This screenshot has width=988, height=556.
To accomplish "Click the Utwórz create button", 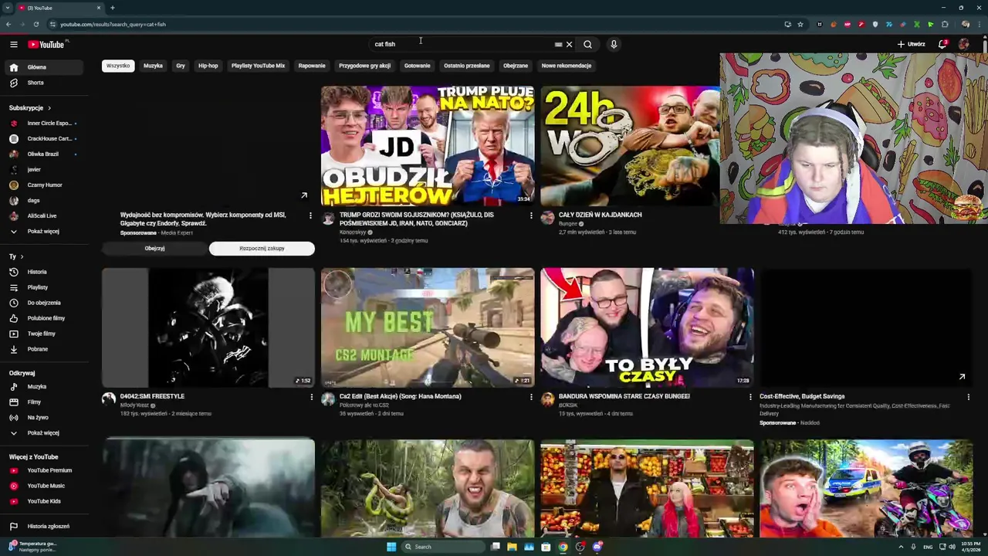I will 911,44.
